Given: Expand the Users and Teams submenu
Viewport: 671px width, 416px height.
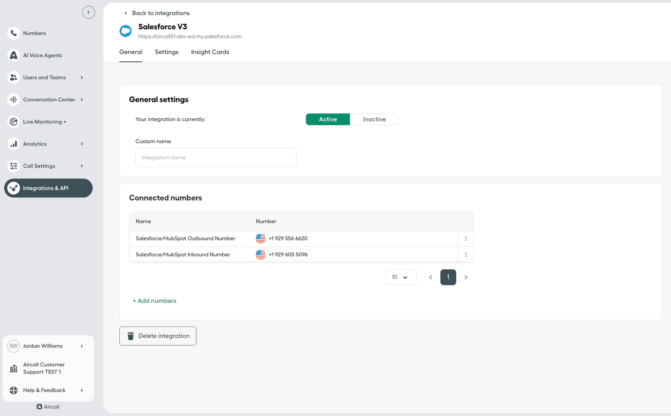Looking at the screenshot, I should click(82, 78).
